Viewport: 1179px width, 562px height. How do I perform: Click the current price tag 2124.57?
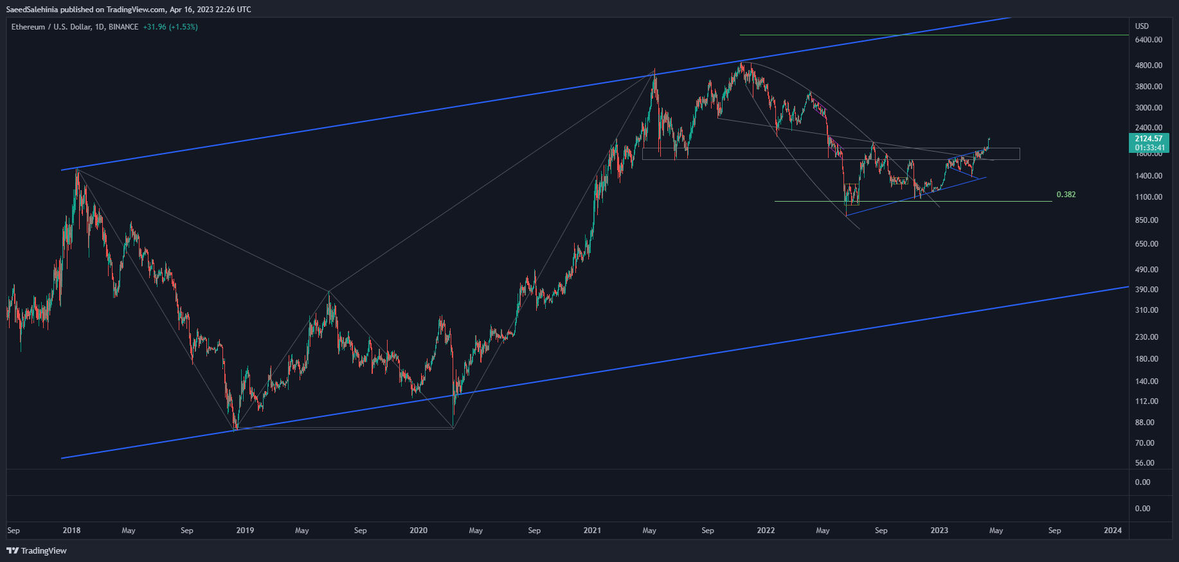coord(1149,139)
